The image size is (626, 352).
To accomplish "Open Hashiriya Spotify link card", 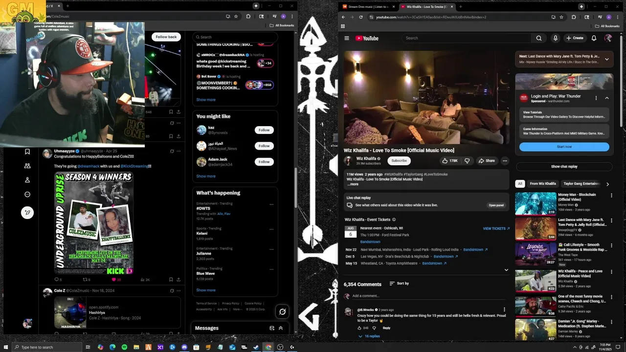I will [117, 312].
